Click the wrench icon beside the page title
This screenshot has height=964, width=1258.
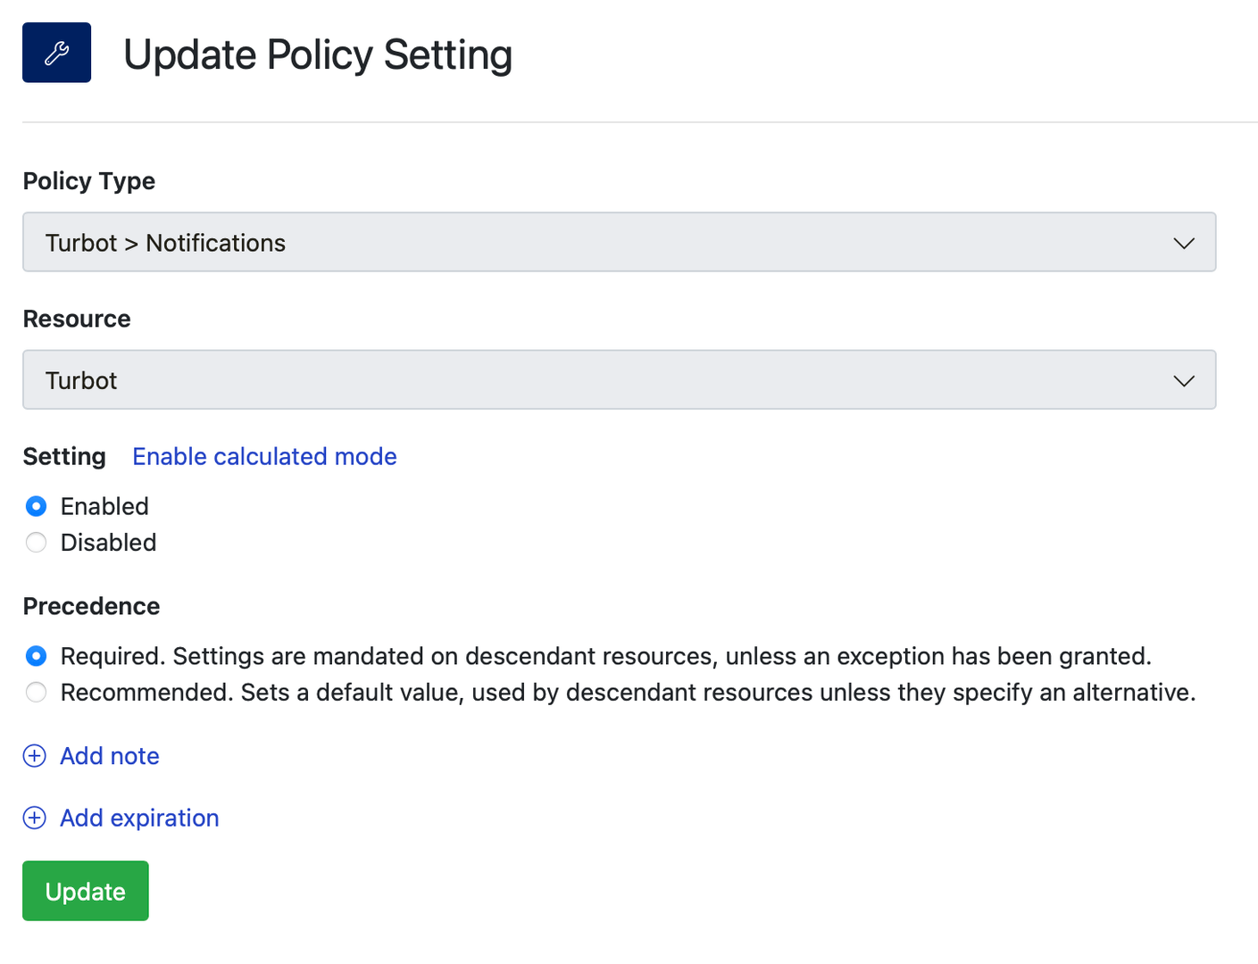tap(56, 53)
